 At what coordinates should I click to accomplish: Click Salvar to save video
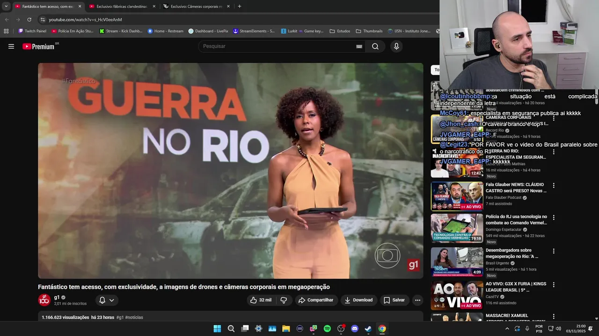394,300
